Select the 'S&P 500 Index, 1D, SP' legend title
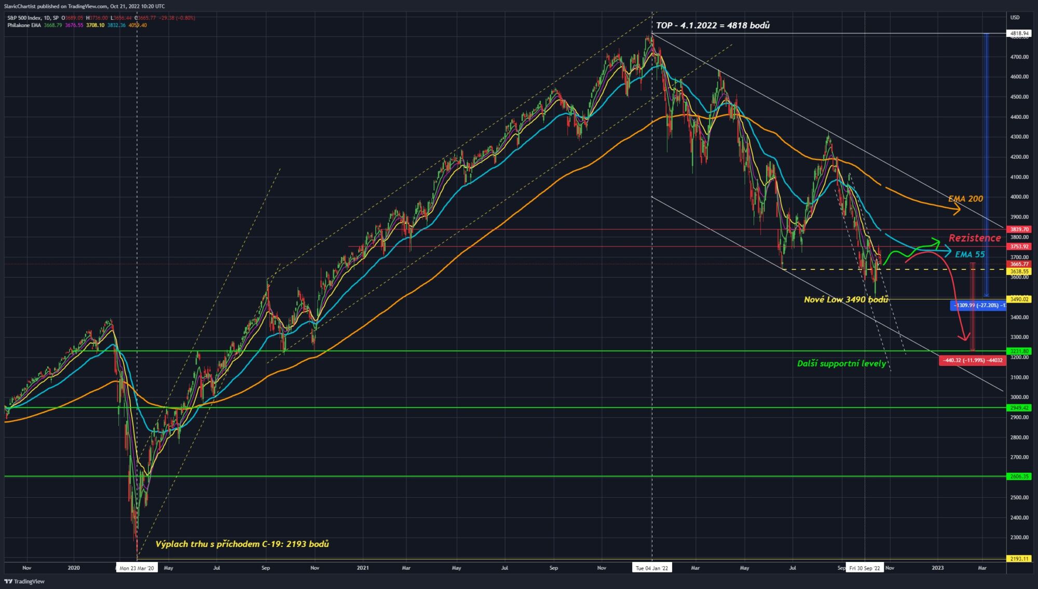 click(x=33, y=18)
